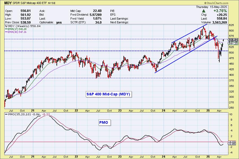The image size is (239, 159).
Task: Click the candlestick icon beside MDY (Weekly)
Action: click(6, 26)
